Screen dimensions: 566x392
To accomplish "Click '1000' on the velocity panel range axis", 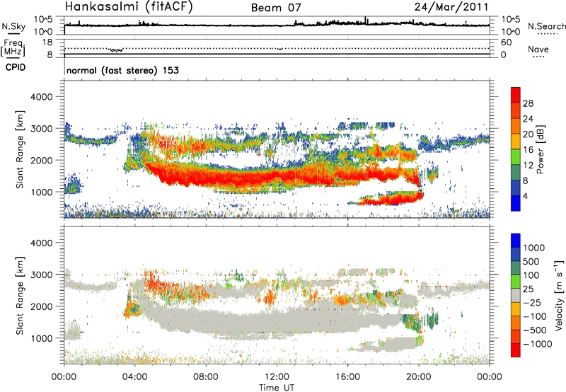I will (x=41, y=338).
